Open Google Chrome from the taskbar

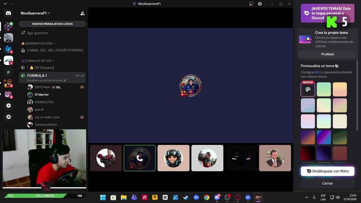pyautogui.click(x=207, y=197)
